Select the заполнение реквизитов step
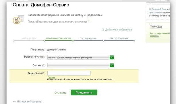176x104 pixels. [x=58, y=38]
